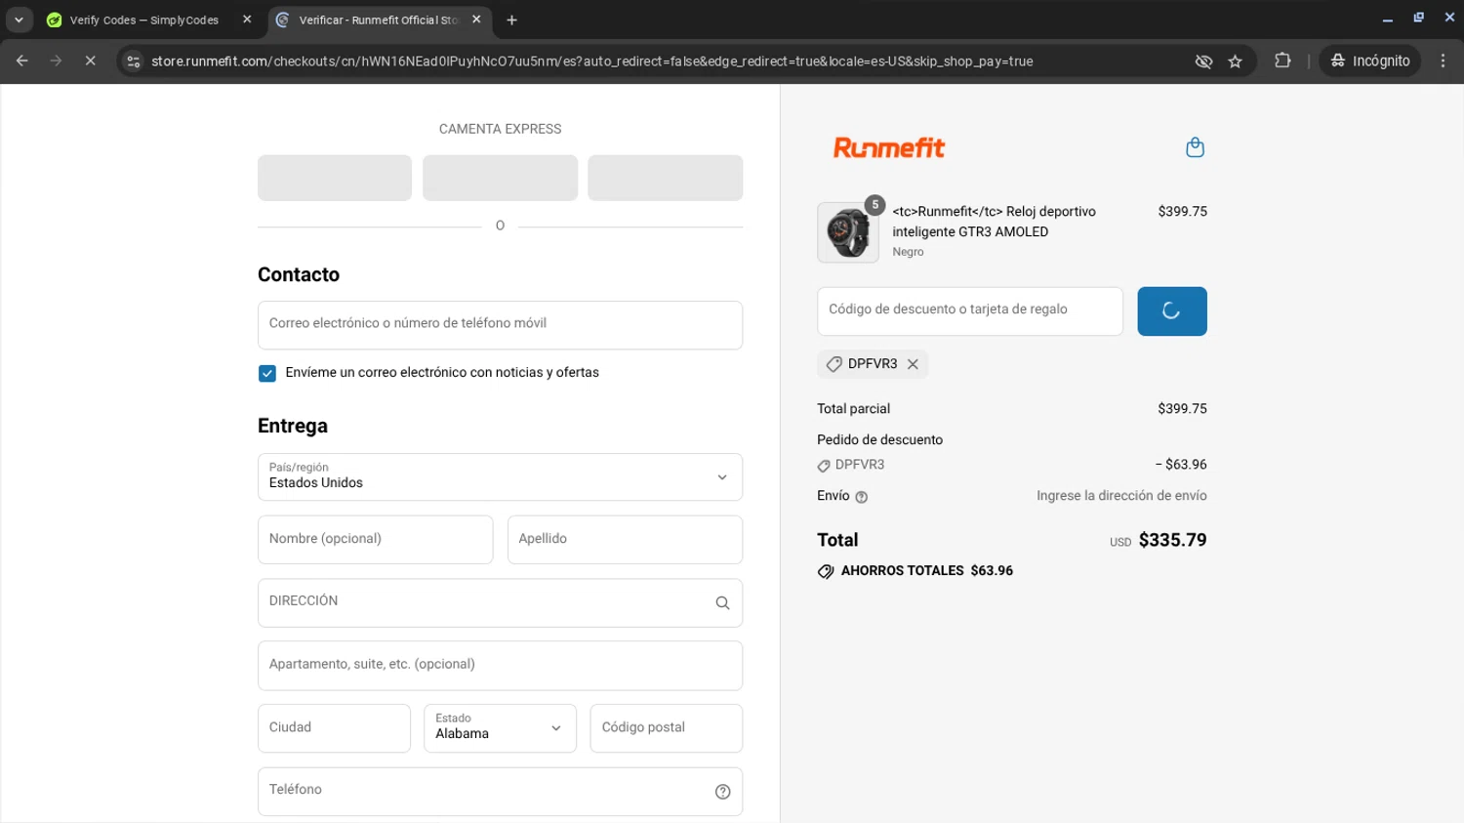
Task: Open the Chrome three-dot menu
Action: [1443, 61]
